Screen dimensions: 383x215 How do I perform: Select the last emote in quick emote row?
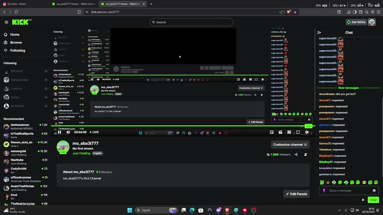click(x=376, y=182)
